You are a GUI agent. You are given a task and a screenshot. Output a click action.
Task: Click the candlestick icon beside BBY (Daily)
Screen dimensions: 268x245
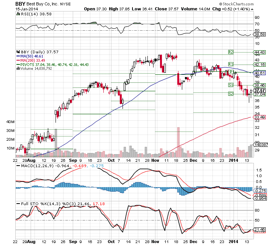click(18, 52)
